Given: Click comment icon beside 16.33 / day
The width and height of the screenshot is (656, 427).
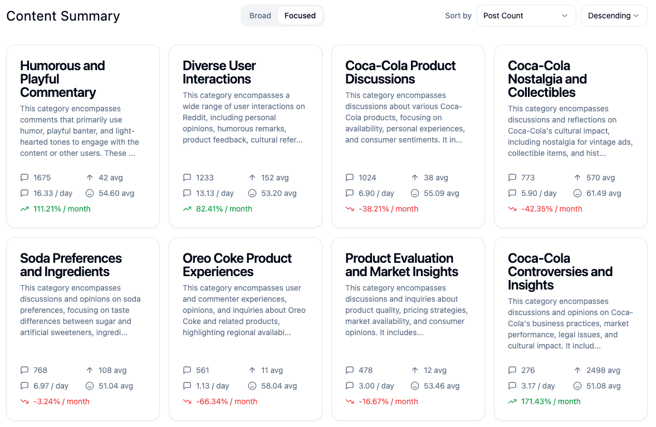Looking at the screenshot, I should pyautogui.click(x=25, y=193).
